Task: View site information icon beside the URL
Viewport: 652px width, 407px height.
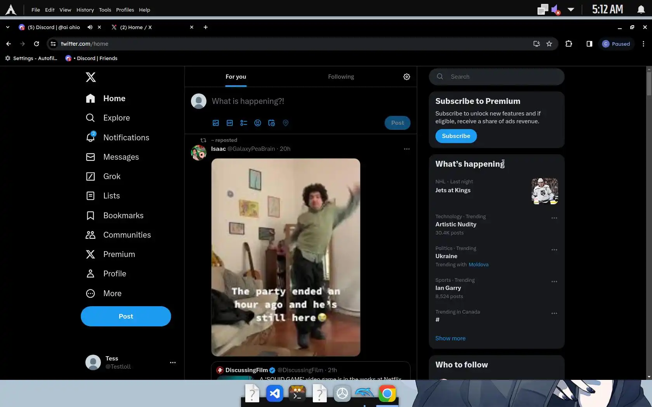Action: pyautogui.click(x=53, y=44)
